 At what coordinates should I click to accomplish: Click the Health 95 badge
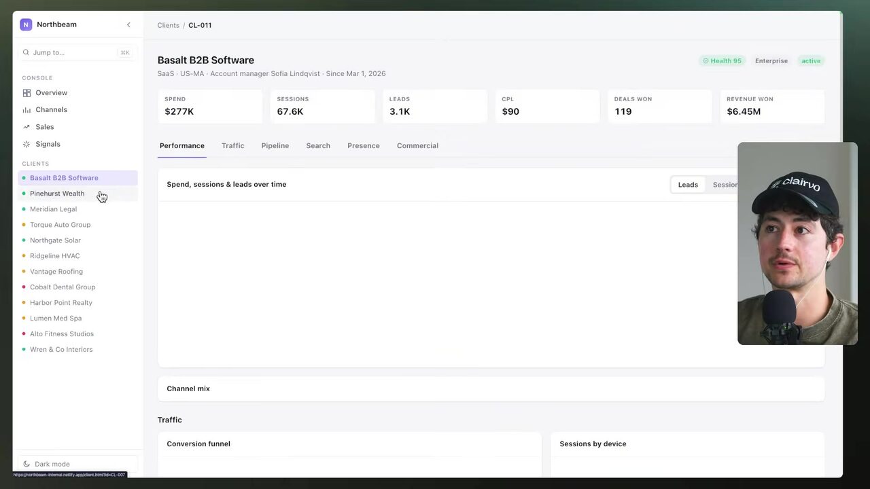point(723,61)
